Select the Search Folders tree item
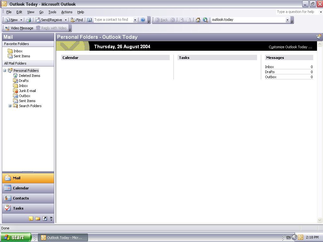 click(27, 106)
